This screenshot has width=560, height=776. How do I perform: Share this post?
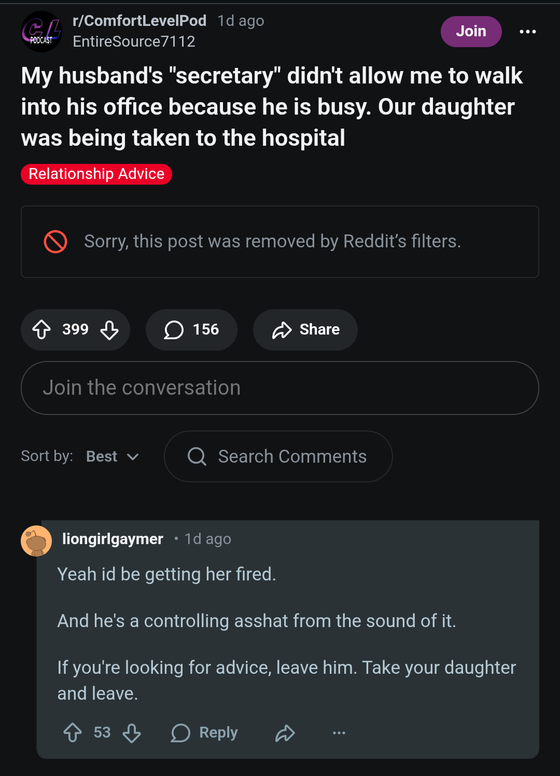305,329
